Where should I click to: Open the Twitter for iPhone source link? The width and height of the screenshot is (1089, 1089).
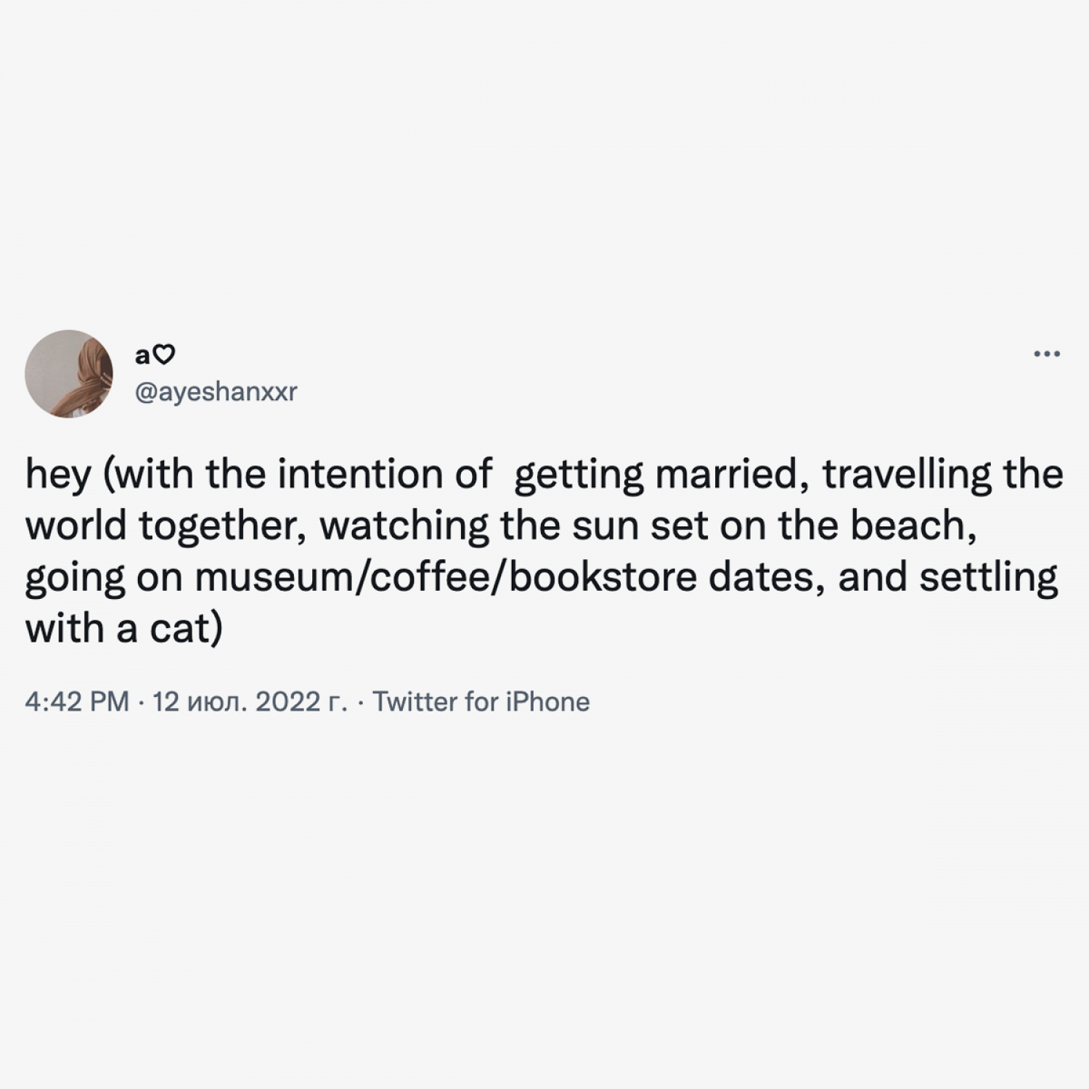click(x=481, y=702)
